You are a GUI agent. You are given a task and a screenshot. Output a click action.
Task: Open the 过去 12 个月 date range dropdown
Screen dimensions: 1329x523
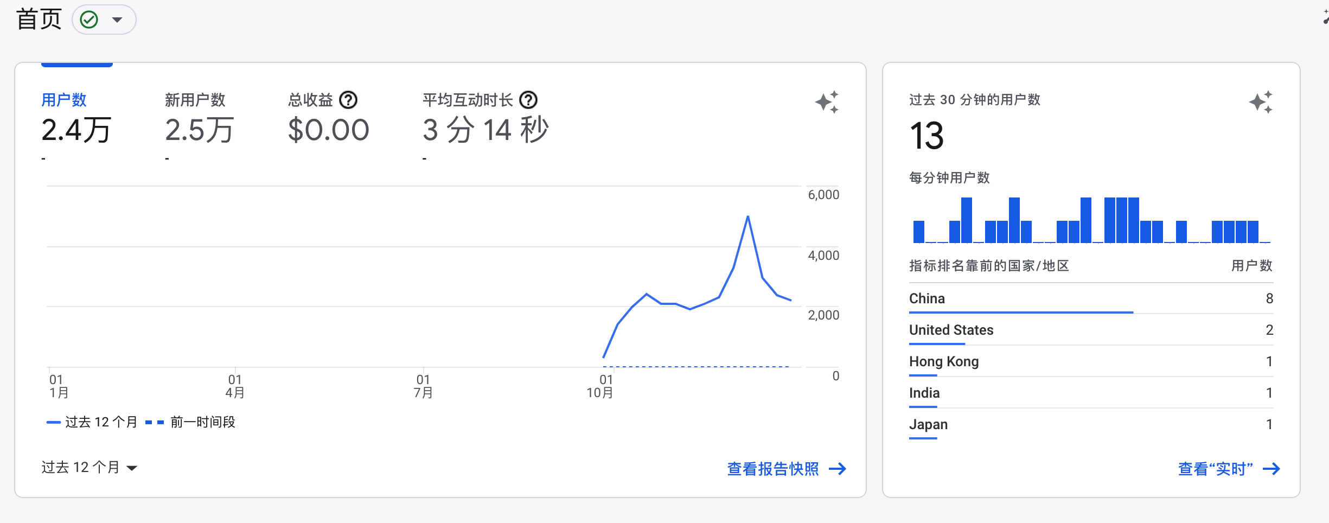(90, 467)
